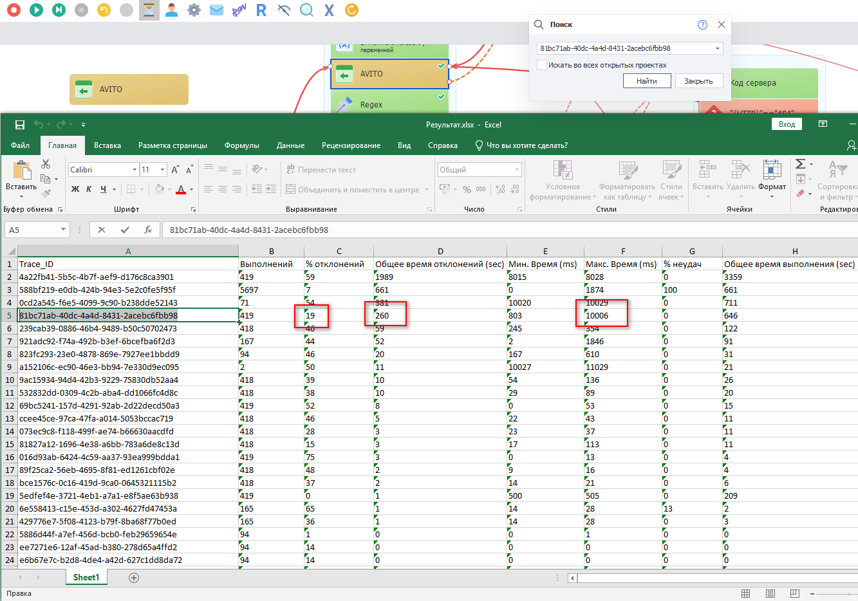Click the Excel save (floppy disk) icon
The image size is (858, 601).
(x=20, y=125)
